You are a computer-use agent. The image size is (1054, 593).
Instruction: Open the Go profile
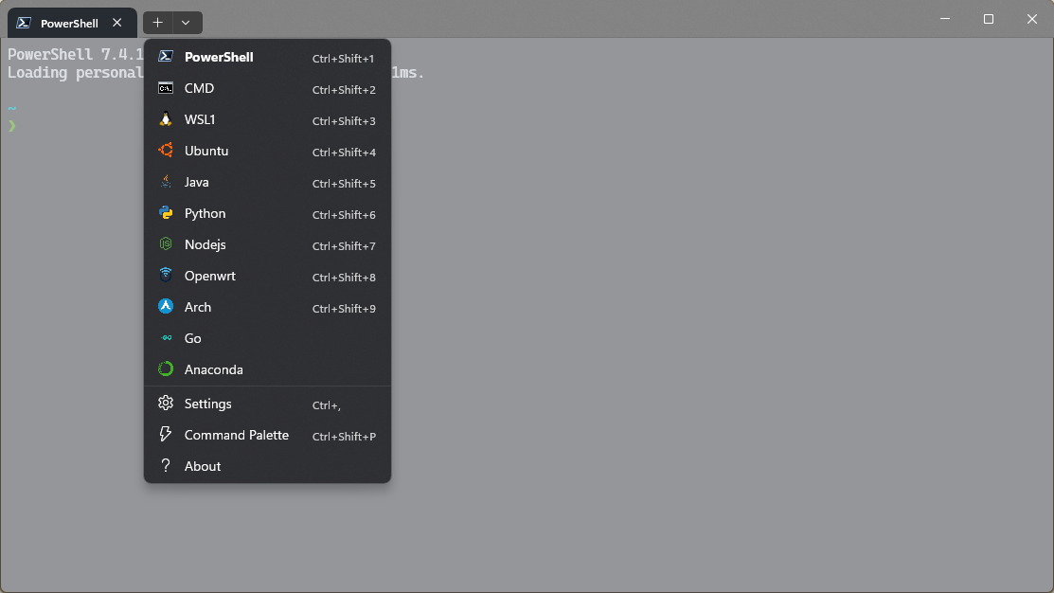[x=192, y=338]
